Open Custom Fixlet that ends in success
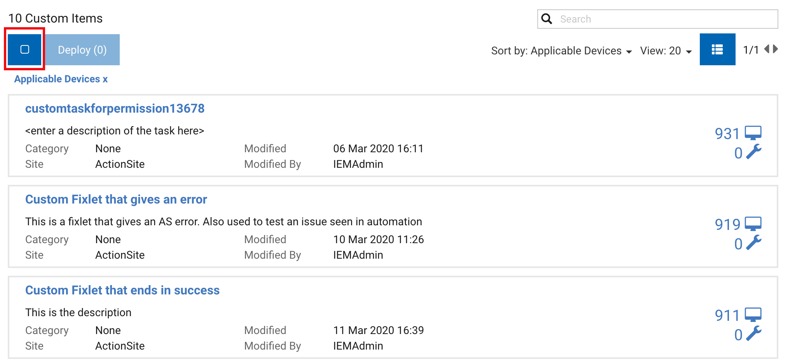This screenshot has height=362, width=790. [x=122, y=290]
